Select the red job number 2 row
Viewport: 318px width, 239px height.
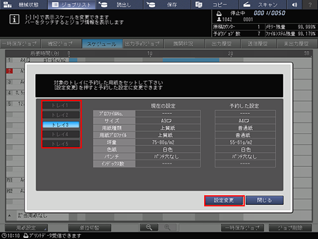tap(9, 71)
